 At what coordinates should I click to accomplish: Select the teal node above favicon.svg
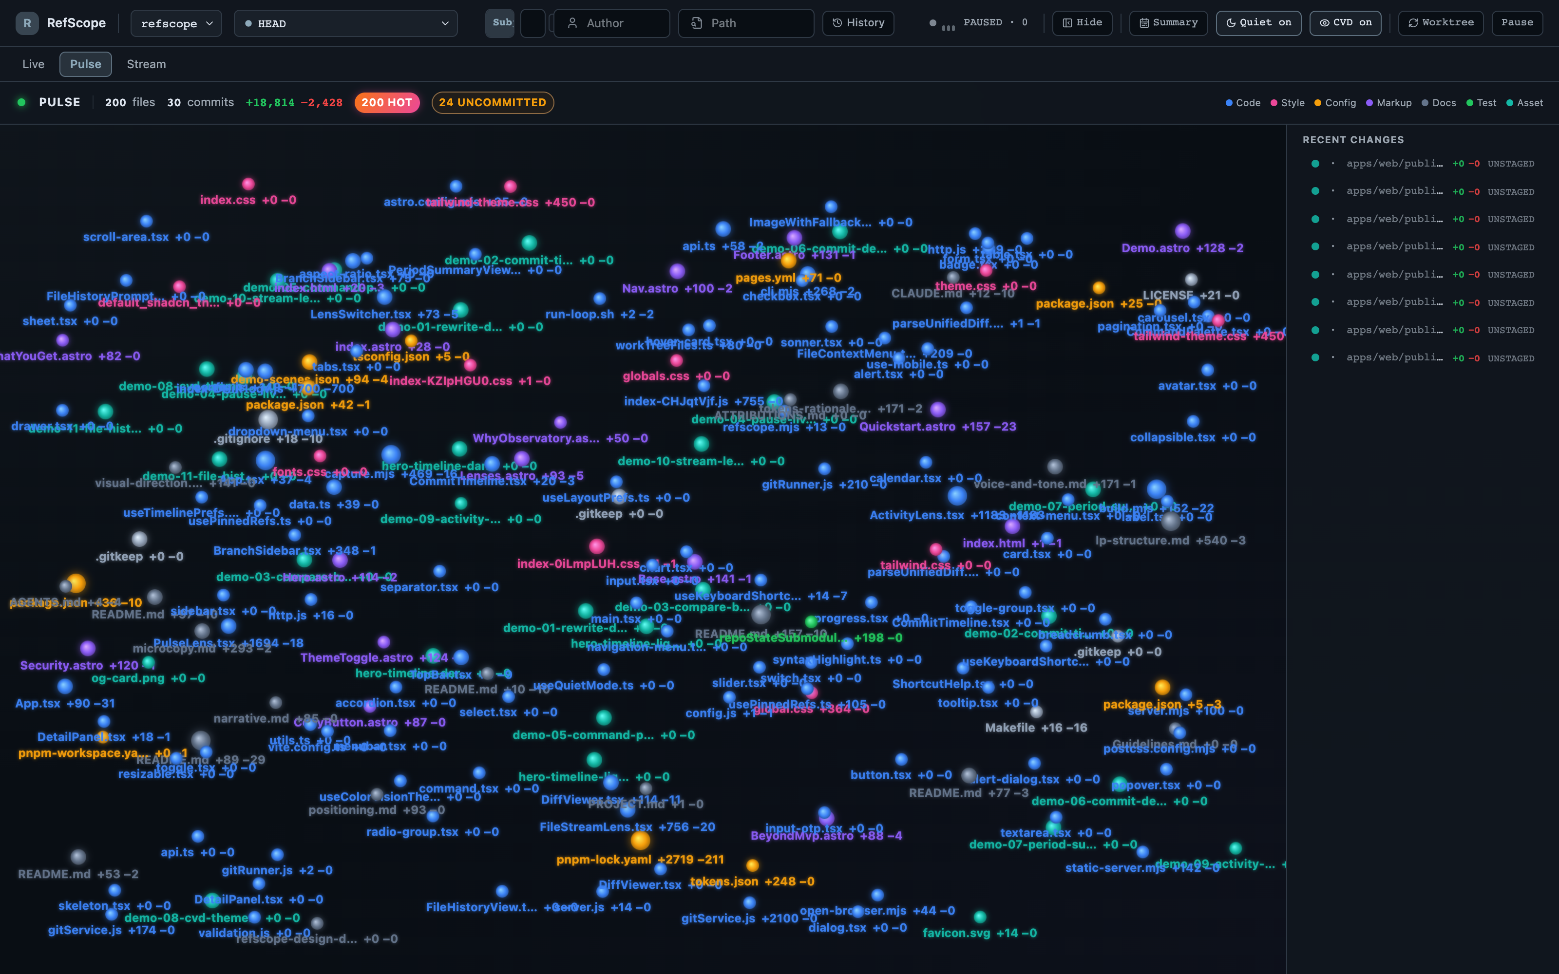pos(980,917)
